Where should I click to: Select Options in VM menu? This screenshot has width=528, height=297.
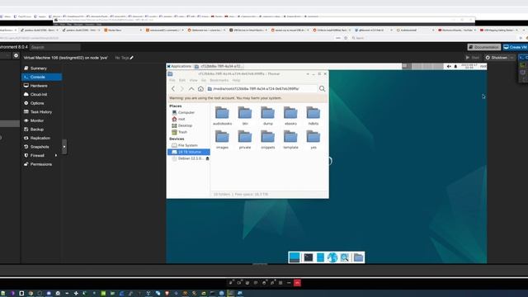41,103
